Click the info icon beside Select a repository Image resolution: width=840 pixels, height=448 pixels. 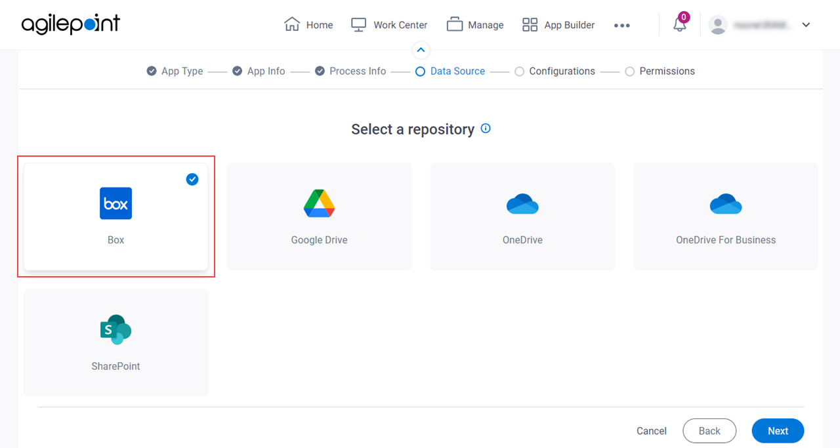[x=486, y=129]
